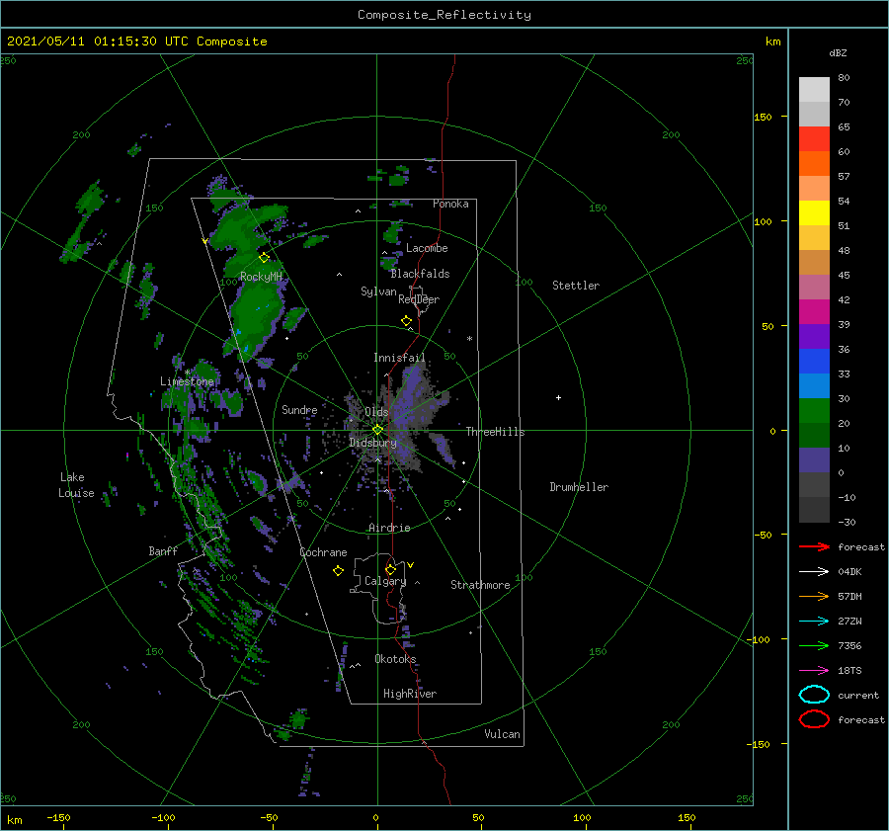The height and width of the screenshot is (831, 889).
Task: Click the Composite_Reflectivity title
Action: point(444,15)
